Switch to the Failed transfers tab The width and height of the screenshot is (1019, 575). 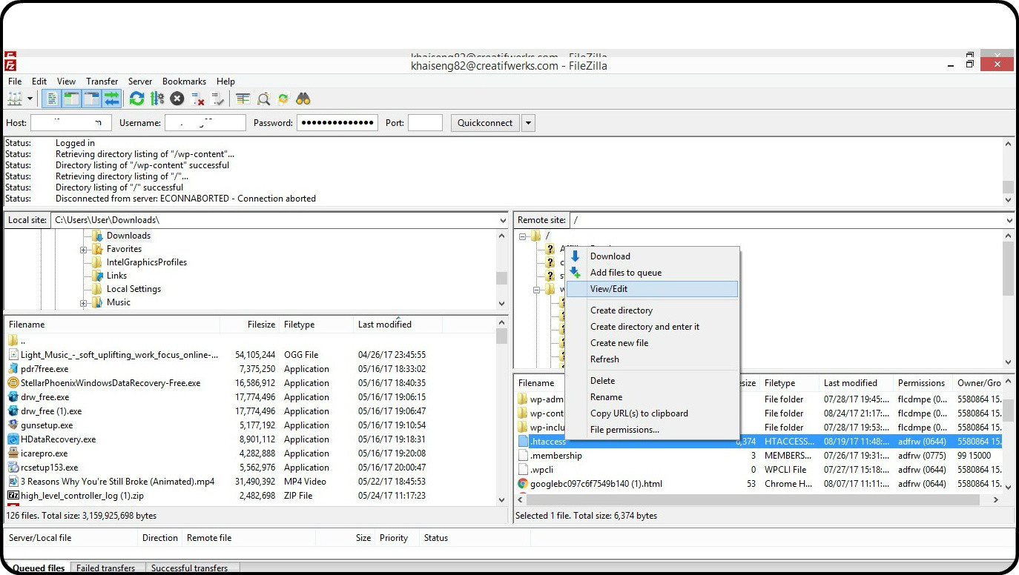point(105,568)
